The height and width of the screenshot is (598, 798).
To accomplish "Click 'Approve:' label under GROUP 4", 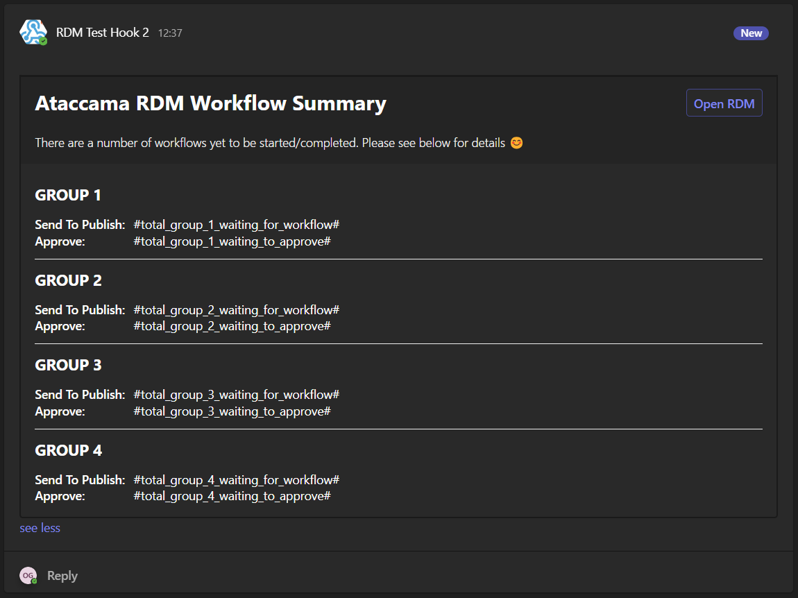I will [x=60, y=496].
